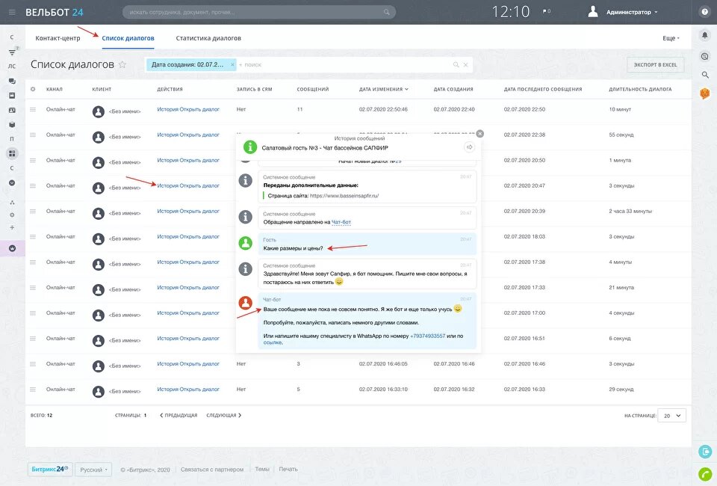
Task: Sort by Длительность диалога column header
Action: click(x=640, y=89)
